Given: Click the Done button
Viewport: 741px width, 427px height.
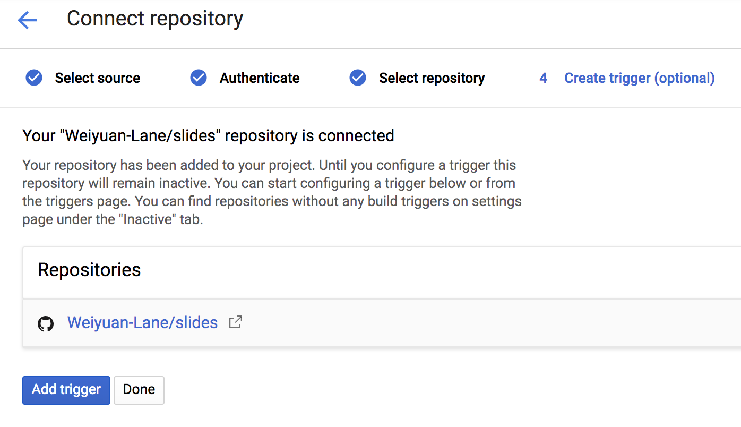Looking at the screenshot, I should point(139,390).
